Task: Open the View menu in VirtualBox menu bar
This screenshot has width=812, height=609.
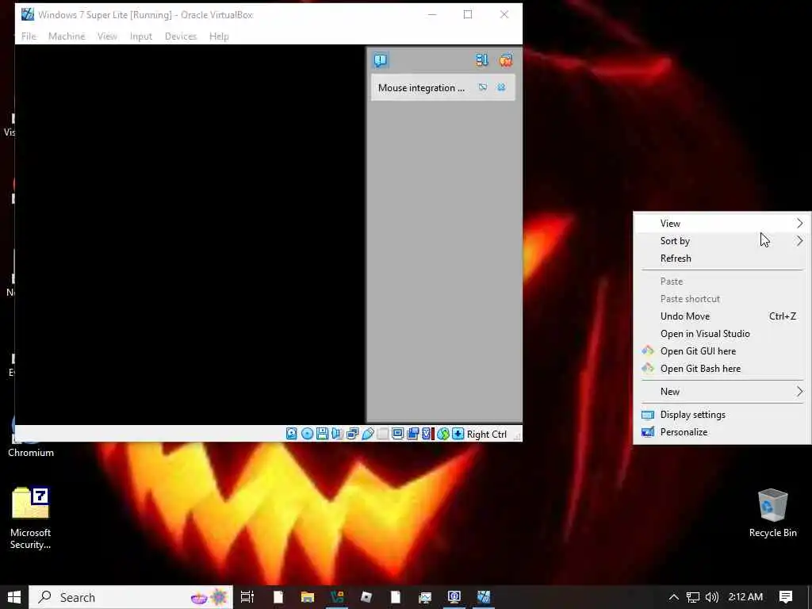Action: 107,36
